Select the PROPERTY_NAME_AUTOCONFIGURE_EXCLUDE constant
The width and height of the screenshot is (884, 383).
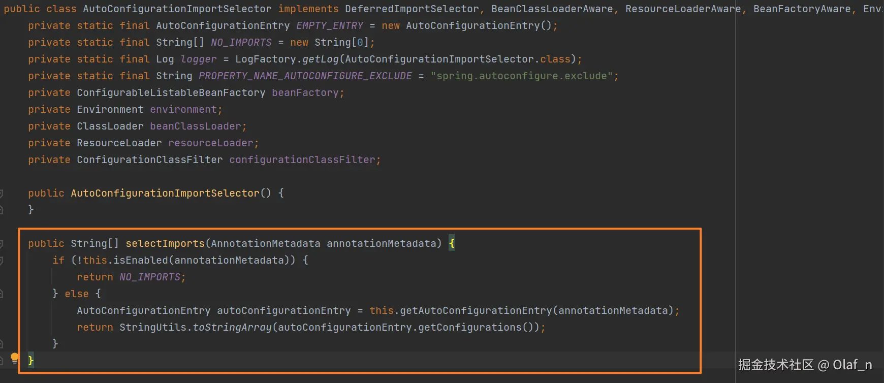(x=305, y=76)
